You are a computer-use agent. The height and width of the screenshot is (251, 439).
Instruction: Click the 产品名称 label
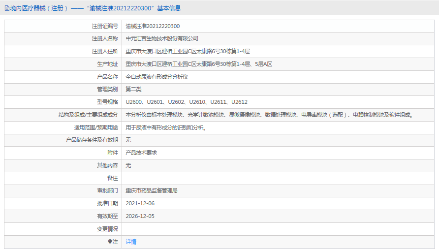[107, 77]
